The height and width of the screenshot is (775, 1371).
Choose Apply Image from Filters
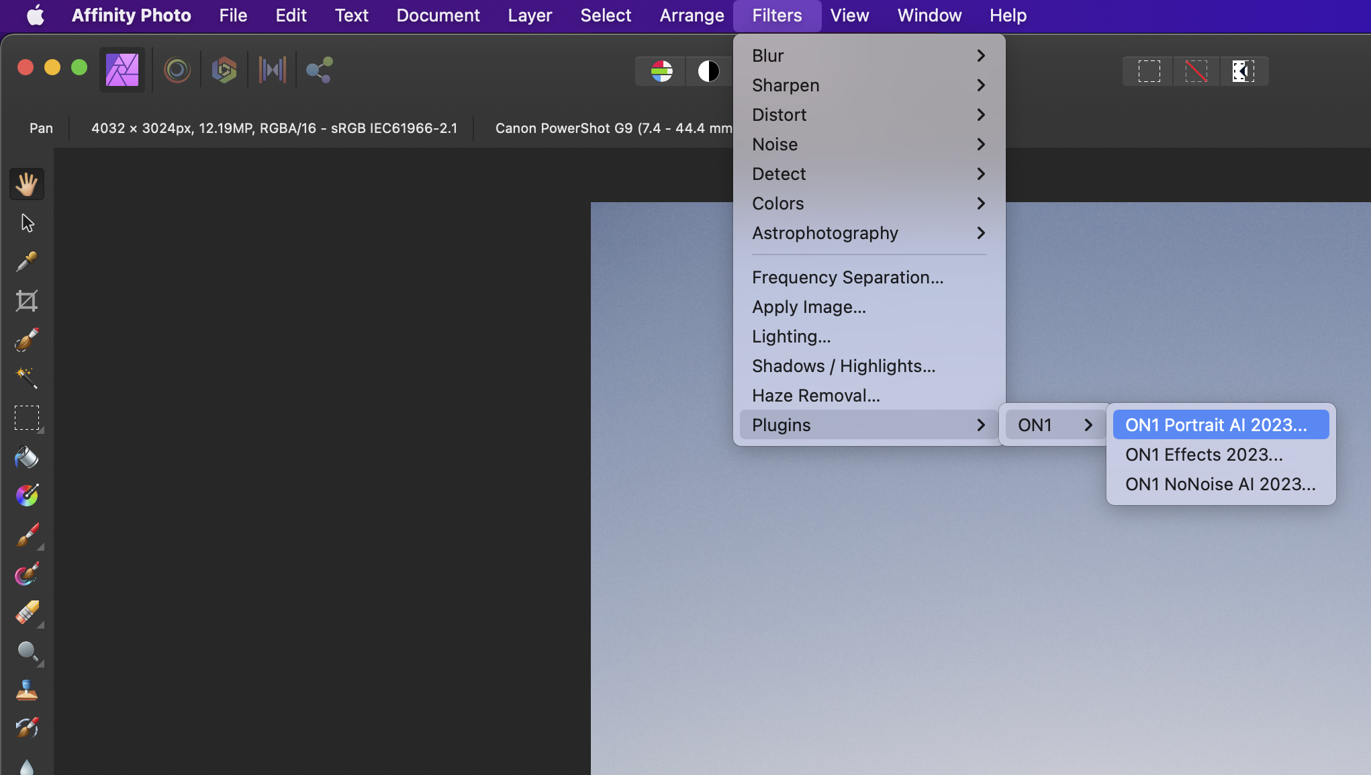[x=869, y=307]
